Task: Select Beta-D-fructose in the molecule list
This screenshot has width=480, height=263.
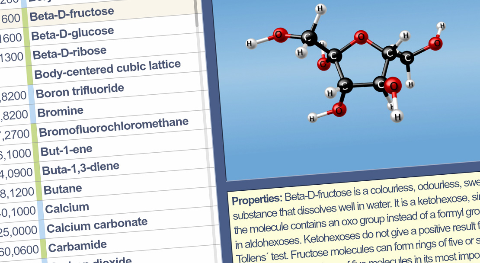Action: point(72,14)
